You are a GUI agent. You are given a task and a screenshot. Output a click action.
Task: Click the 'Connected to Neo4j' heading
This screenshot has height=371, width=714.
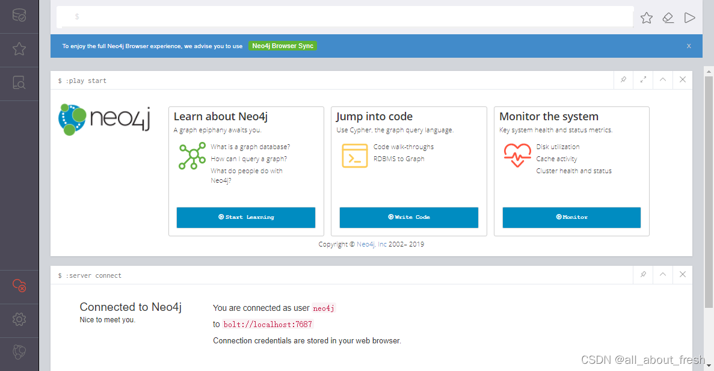tap(131, 307)
